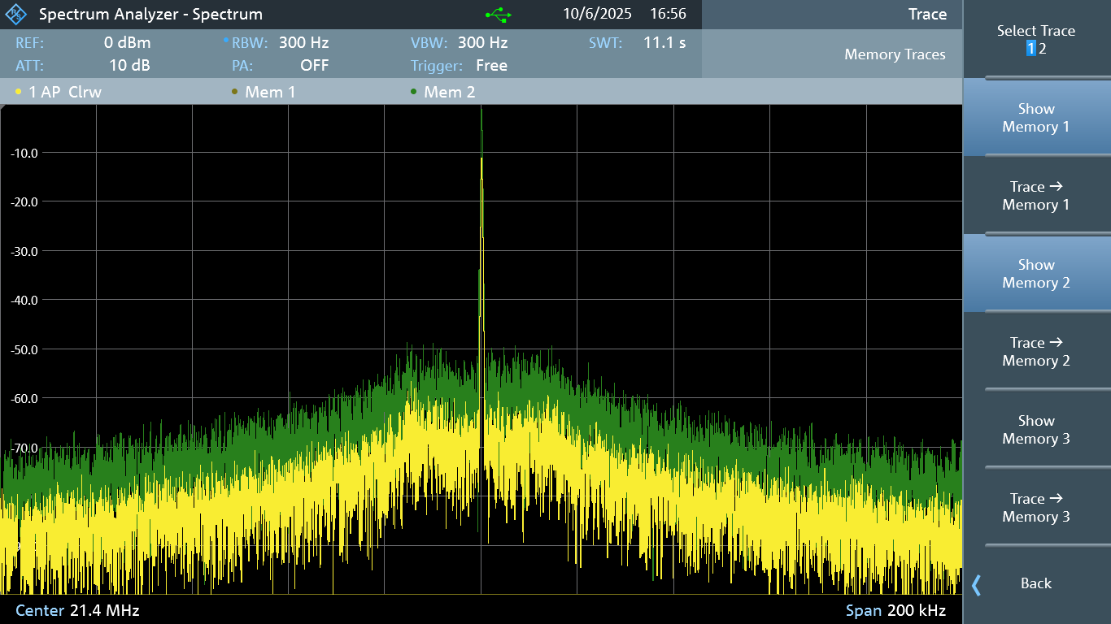Click the REF 0 dBm reference level
Screen dimensions: 1111x624
pyautogui.click(x=127, y=43)
